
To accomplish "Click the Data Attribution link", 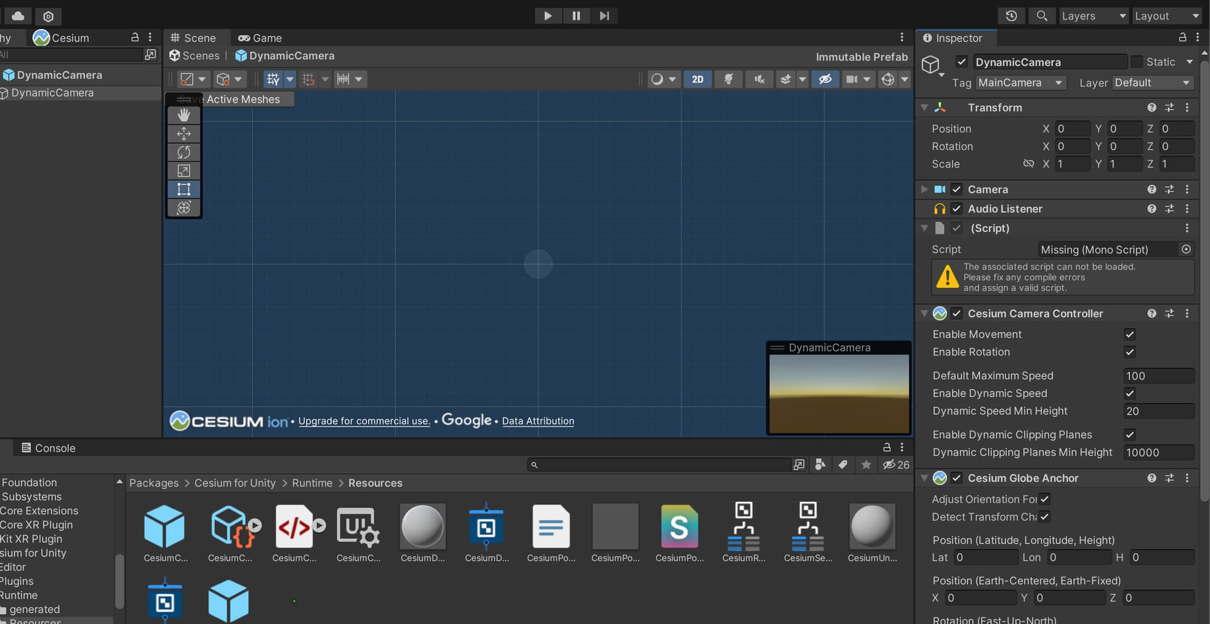I will click(538, 421).
